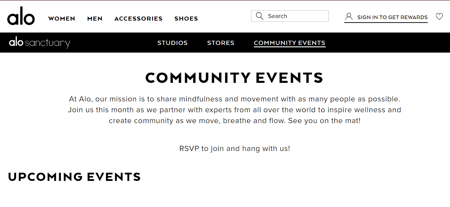Click Sign In To Get Rewards link
This screenshot has height=207, width=450.
[x=392, y=17]
